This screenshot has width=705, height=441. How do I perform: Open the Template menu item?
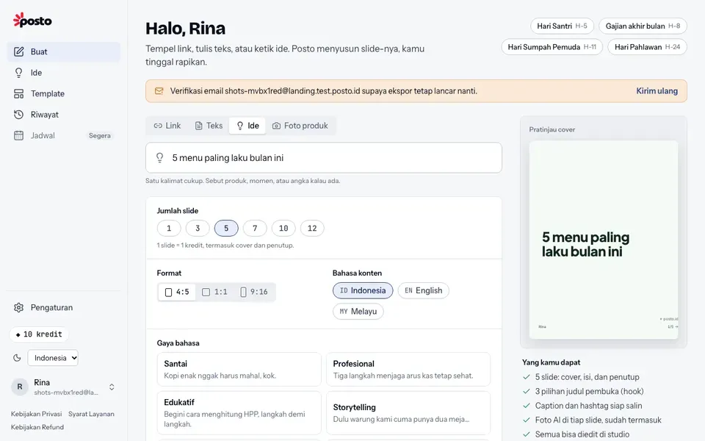click(x=63, y=93)
